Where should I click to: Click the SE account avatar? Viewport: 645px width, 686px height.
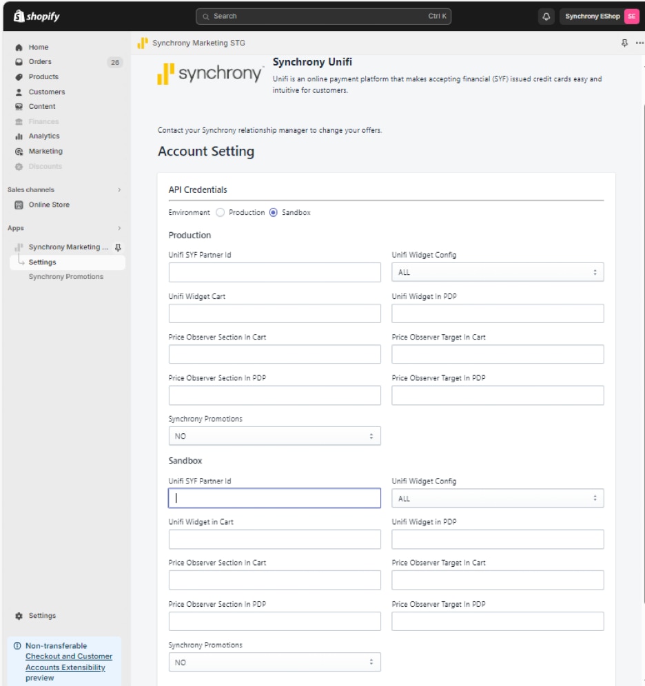[631, 17]
